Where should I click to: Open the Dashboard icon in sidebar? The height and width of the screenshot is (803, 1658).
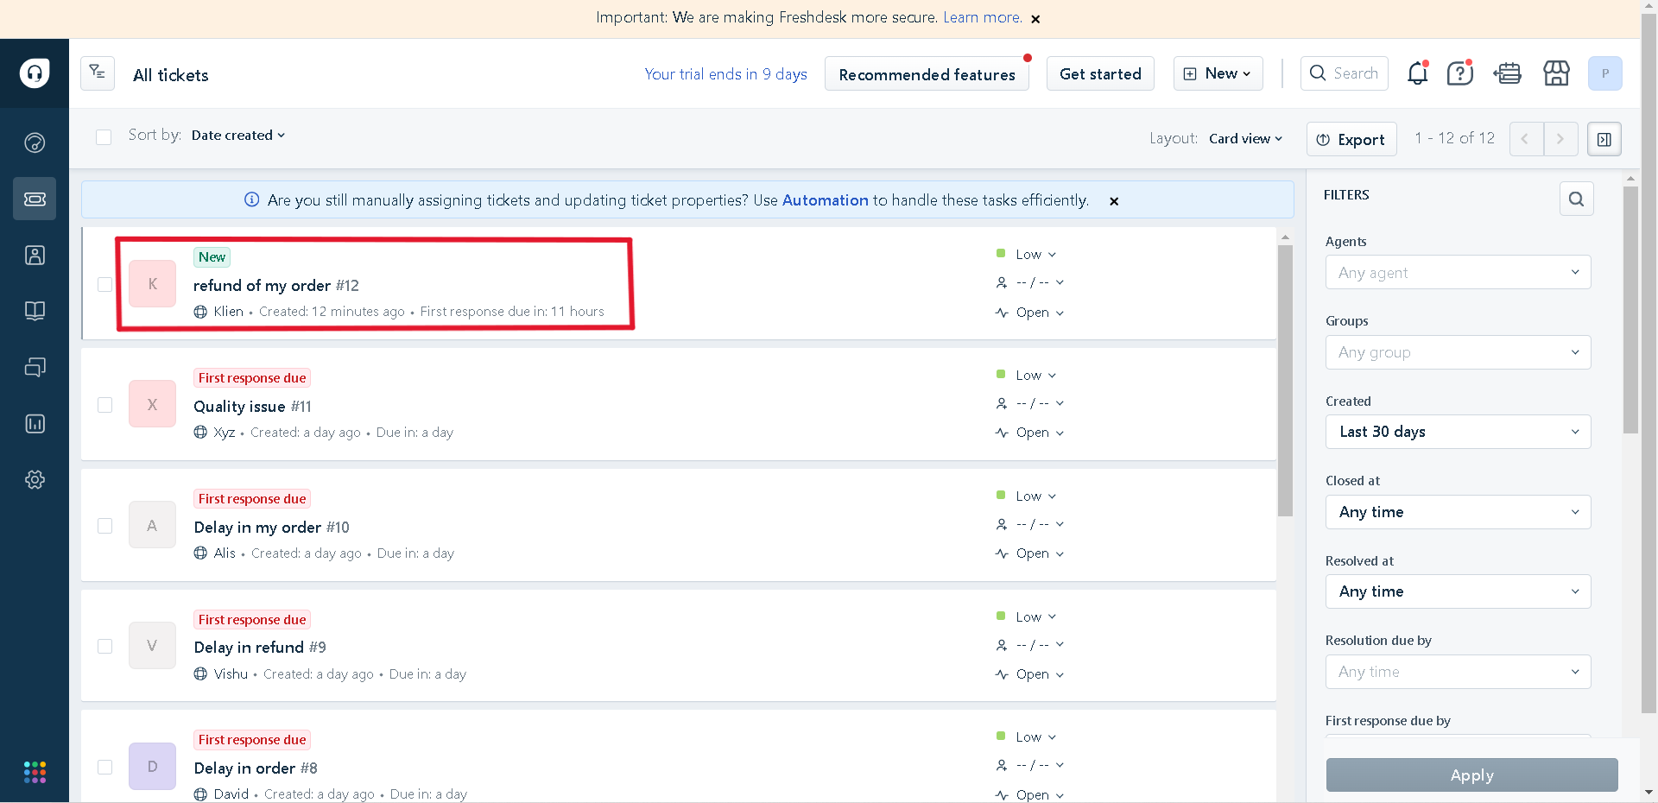[x=35, y=142]
